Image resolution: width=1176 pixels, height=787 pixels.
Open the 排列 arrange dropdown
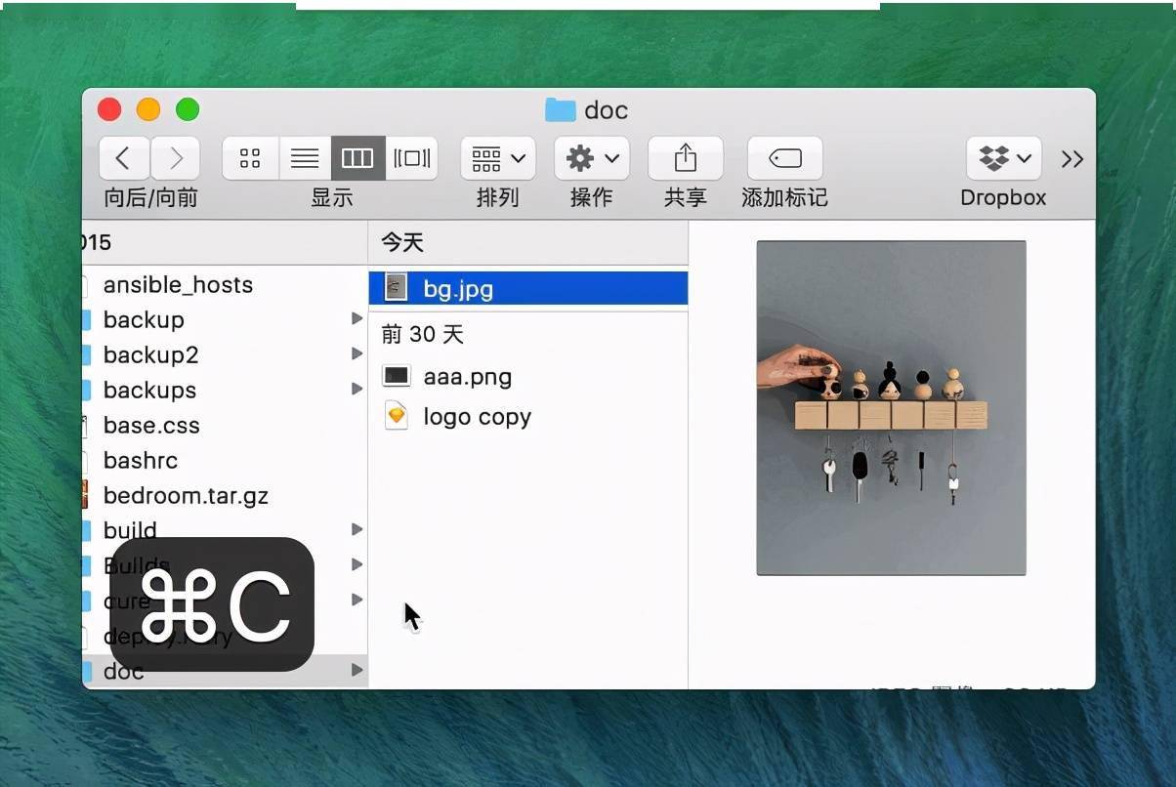click(498, 158)
